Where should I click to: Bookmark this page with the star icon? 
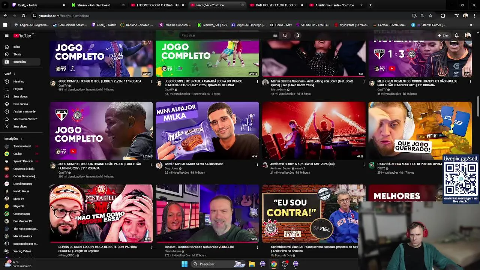[x=430, y=16]
